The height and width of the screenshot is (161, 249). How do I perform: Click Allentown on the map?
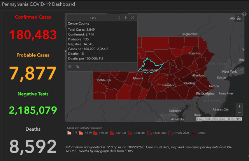199,75
